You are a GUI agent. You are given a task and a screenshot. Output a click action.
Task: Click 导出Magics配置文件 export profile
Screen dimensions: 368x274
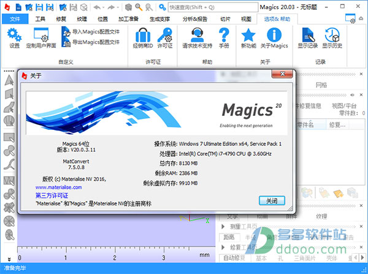91,42
